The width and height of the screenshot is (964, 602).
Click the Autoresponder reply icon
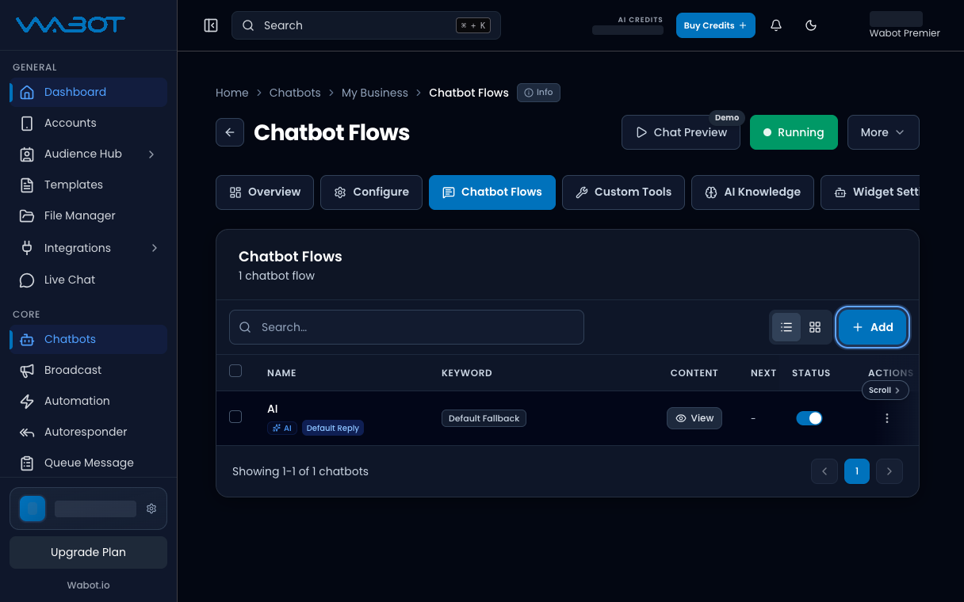click(27, 432)
